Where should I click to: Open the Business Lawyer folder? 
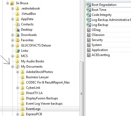(37, 77)
